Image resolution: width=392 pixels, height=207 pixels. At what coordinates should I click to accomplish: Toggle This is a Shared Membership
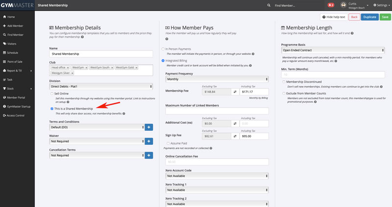click(52, 108)
